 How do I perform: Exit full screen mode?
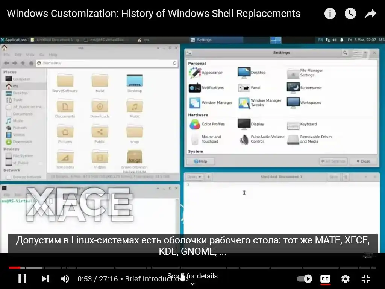[x=366, y=279]
